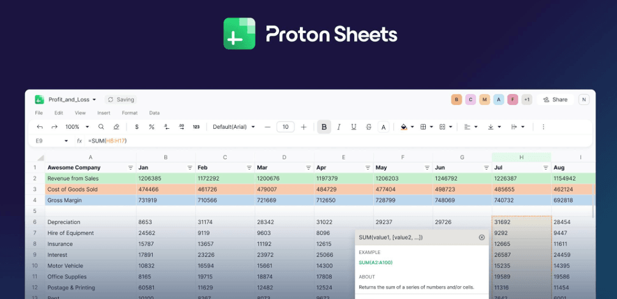Click the redo arrow icon
The image size is (617, 299).
(54, 127)
